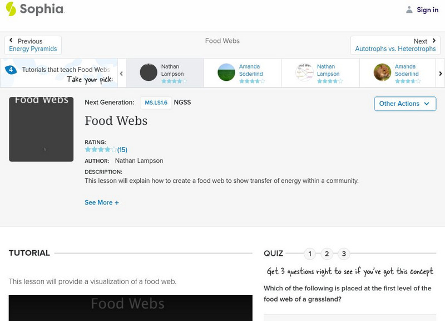Screen dimensions: 445x321
Task: Expand description with See More +
Action: (x=102, y=203)
